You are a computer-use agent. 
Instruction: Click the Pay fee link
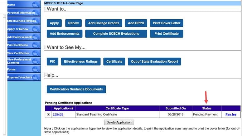click(x=231, y=114)
